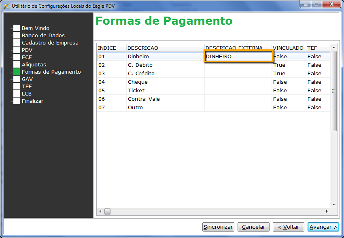Select the Outro row description
This screenshot has width=344, height=238.
click(x=166, y=108)
